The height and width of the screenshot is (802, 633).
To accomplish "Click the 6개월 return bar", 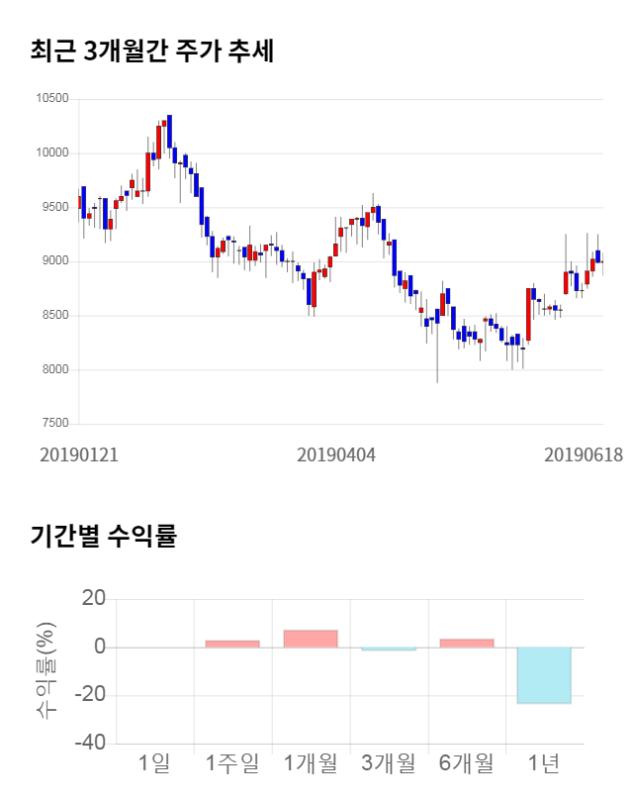I will (x=467, y=644).
